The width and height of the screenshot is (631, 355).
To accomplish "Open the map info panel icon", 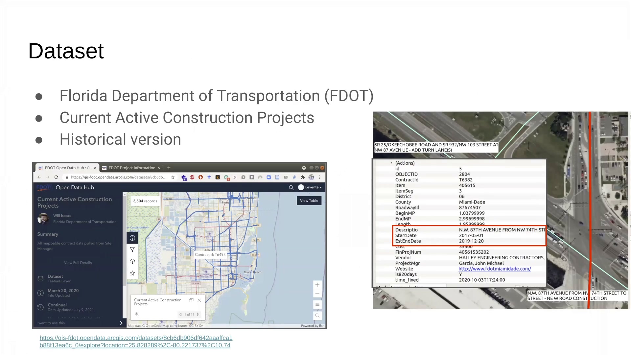I will tap(132, 238).
